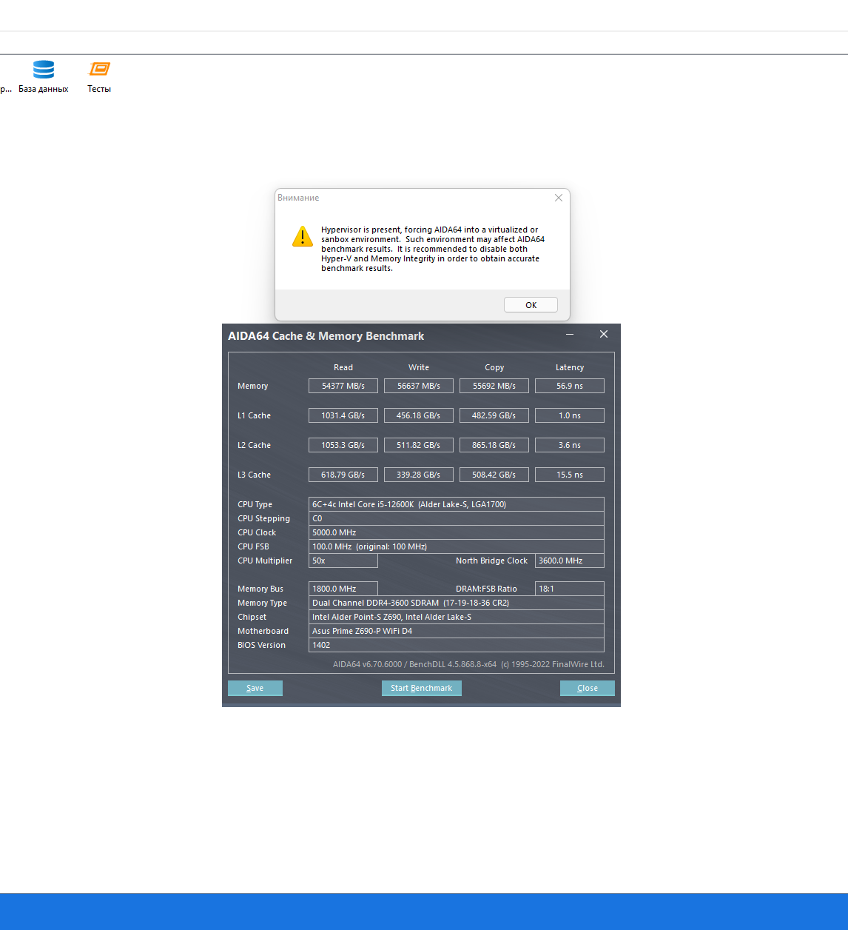Click the Save button in the AIDA64 benchmark window

pos(255,688)
